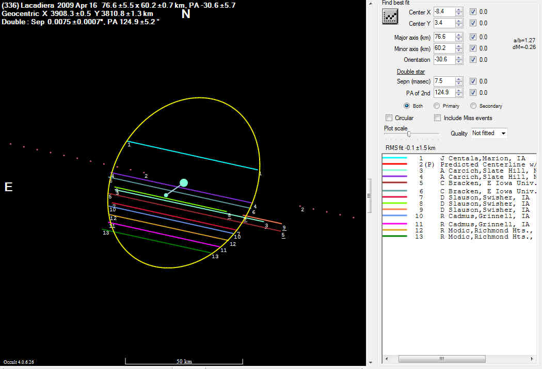This screenshot has width=542, height=369.
Task: Select row 7 'D Slauson,Swisher, IA'
Action: [x=459, y=197]
